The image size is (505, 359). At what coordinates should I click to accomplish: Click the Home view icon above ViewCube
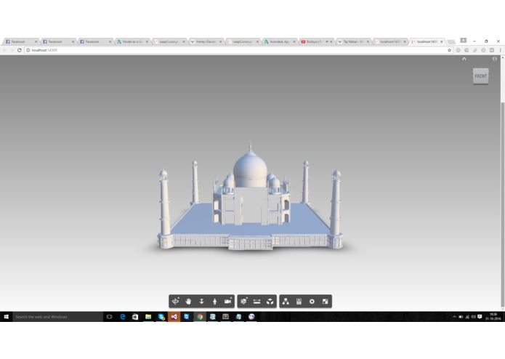464,59
